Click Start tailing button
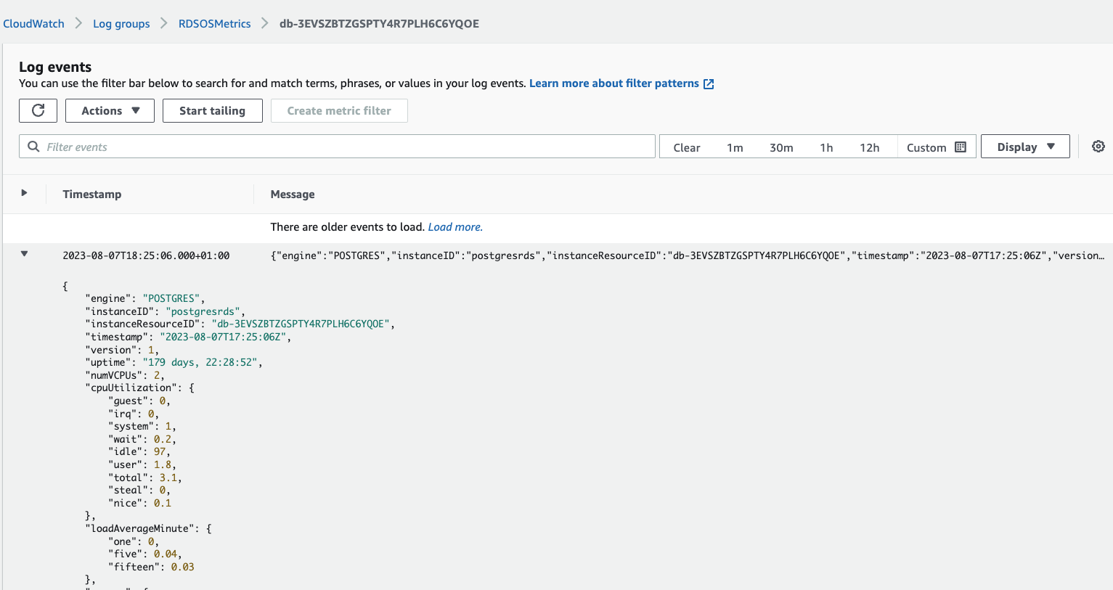 coord(212,110)
